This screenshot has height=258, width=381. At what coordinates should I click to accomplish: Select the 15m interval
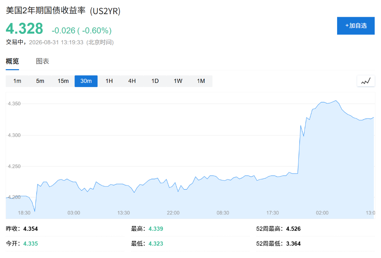click(x=63, y=81)
